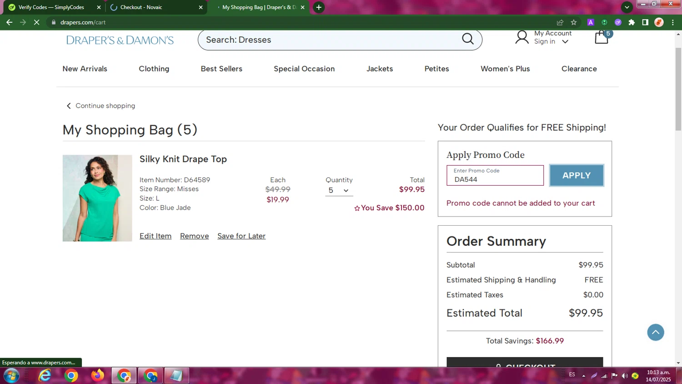Open Jackets menu
Image resolution: width=682 pixels, height=384 pixels.
click(x=380, y=69)
